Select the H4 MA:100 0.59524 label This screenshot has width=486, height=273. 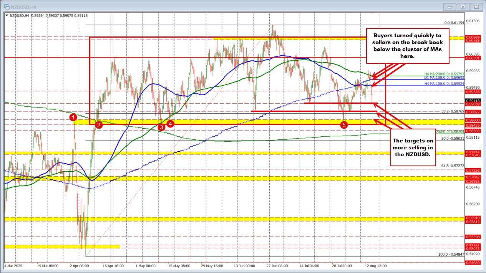coord(443,83)
